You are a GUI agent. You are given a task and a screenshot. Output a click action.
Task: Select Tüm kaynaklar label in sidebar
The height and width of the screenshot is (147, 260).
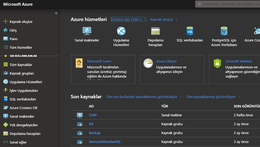coord(21,65)
